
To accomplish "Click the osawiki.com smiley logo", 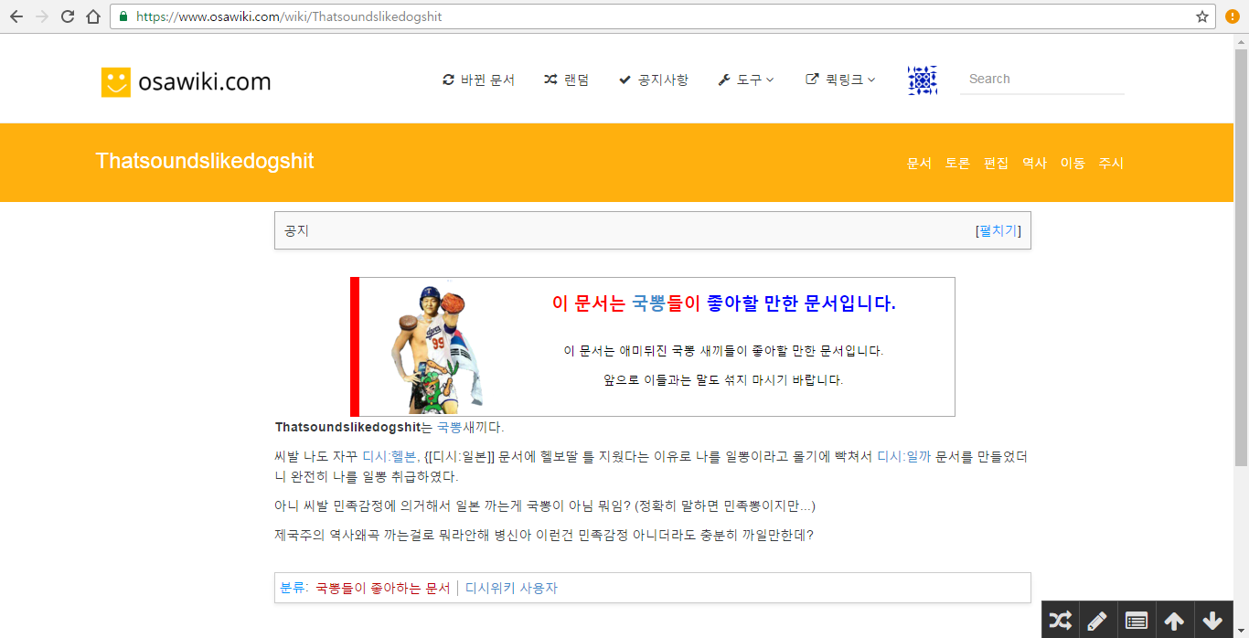I will 116,82.
